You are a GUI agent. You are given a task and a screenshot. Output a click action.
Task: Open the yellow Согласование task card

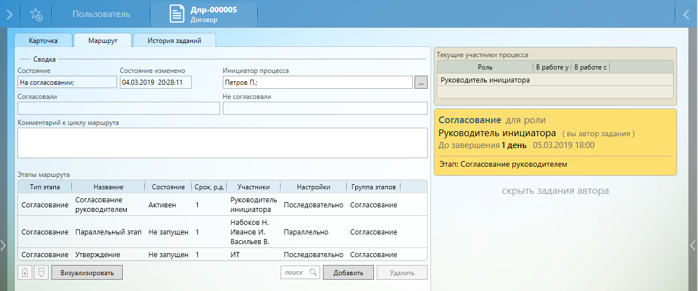[555, 142]
